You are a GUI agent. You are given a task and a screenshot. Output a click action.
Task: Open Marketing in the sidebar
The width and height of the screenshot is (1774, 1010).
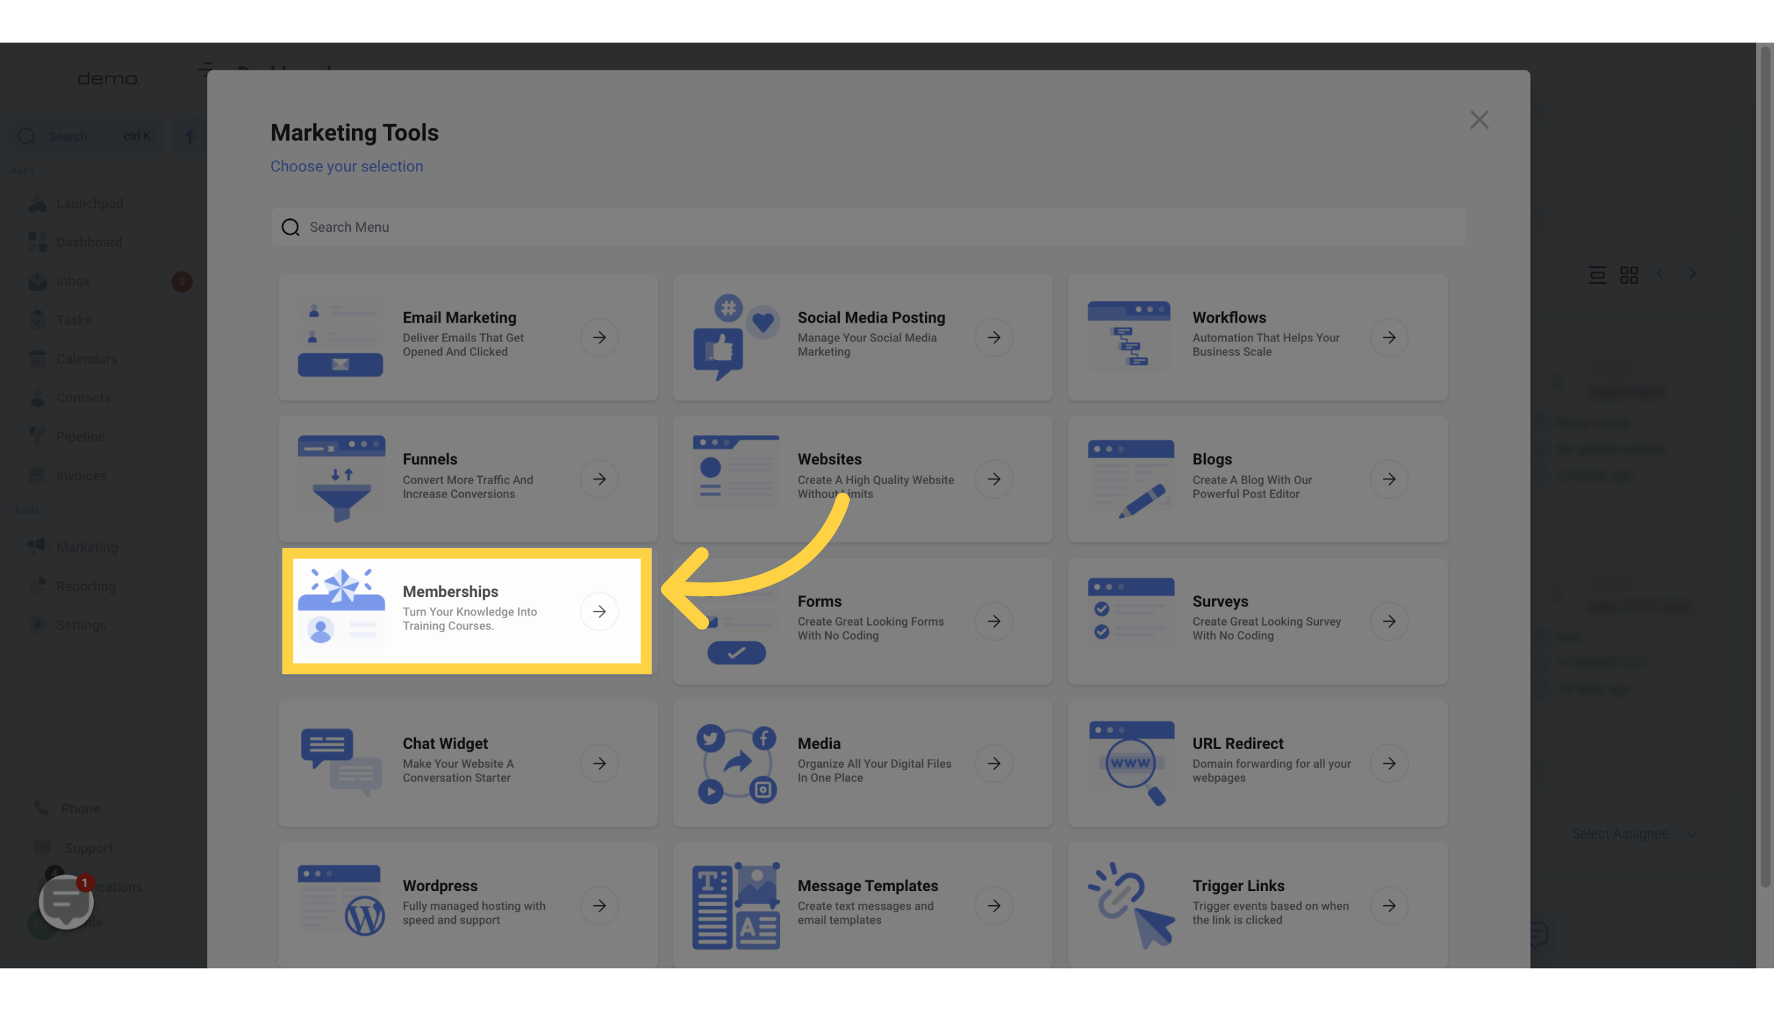pos(74,547)
